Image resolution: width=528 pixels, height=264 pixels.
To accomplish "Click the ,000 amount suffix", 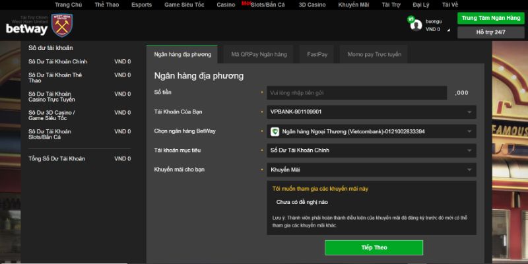I will tap(461, 93).
